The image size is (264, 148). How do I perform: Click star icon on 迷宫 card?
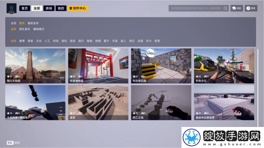point(71,113)
